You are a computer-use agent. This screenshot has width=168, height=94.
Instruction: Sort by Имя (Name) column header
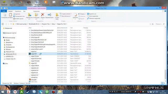[x=30, y=28]
